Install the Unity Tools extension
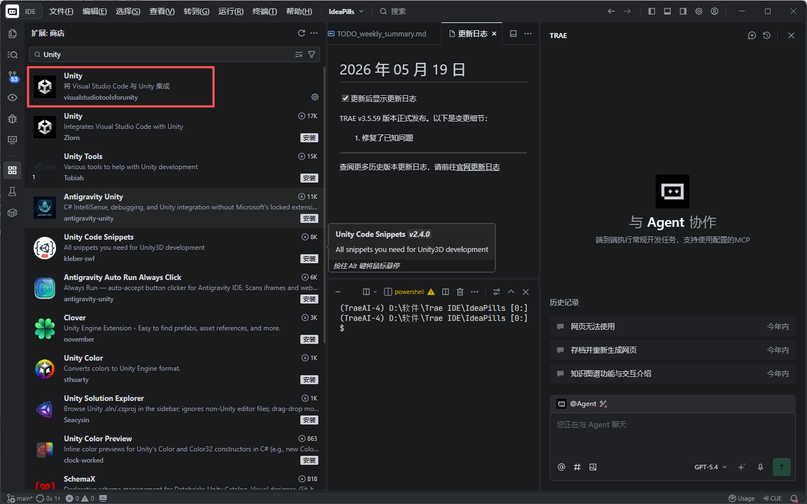The width and height of the screenshot is (807, 504). click(x=309, y=178)
